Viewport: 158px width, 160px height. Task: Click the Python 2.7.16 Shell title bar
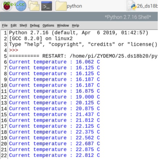[79, 17]
